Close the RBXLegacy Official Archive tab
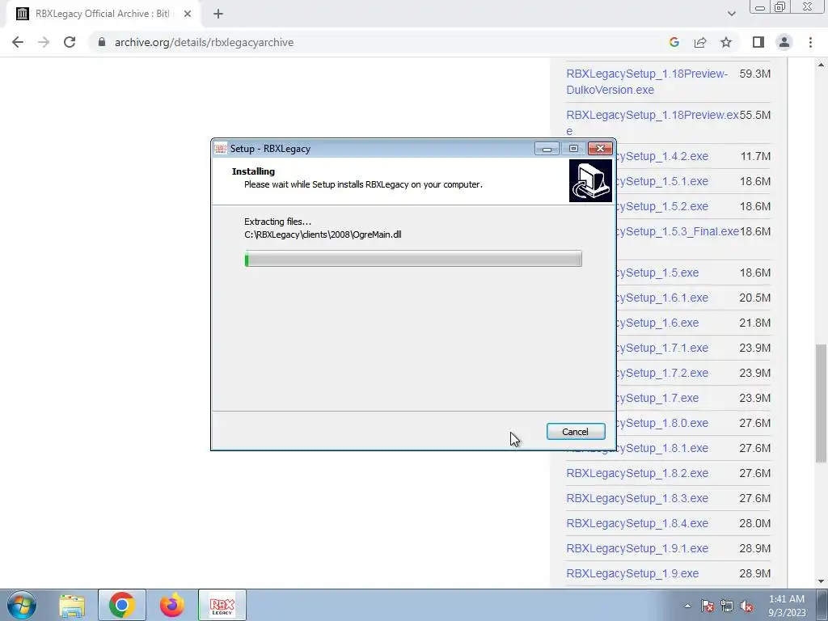Screen dimensions: 828x621 [x=188, y=14]
